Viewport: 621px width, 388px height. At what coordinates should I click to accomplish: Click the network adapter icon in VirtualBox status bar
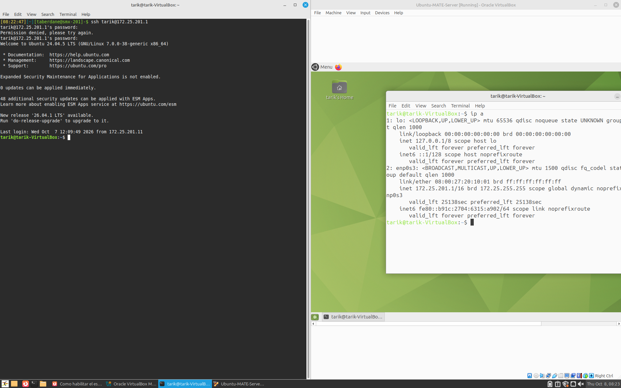click(x=548, y=376)
